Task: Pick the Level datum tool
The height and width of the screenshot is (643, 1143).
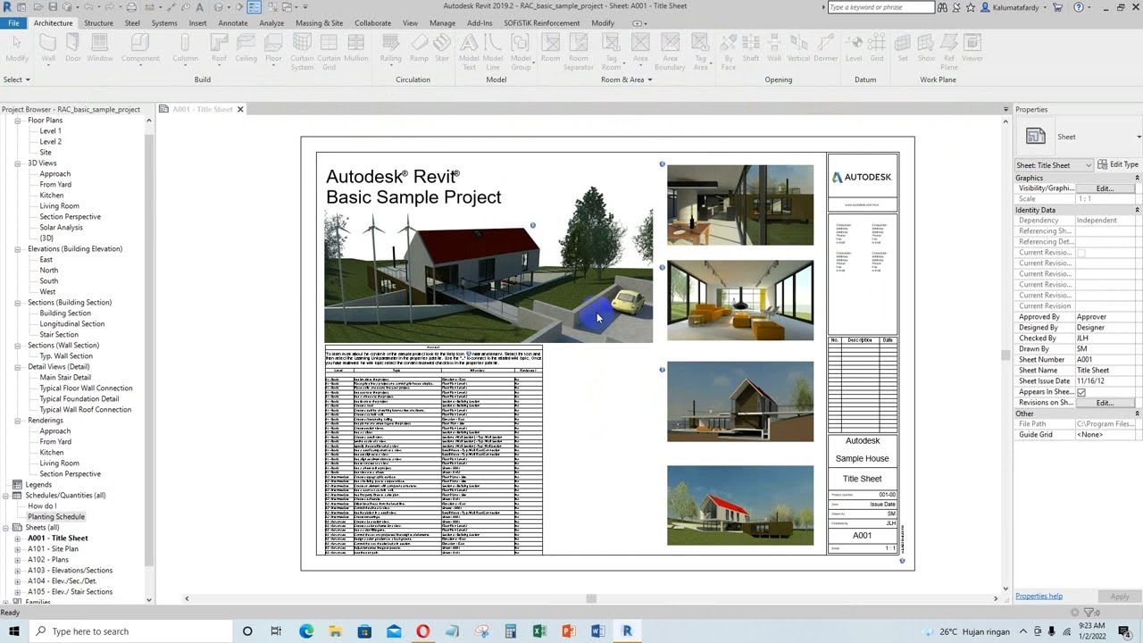Action: [855, 48]
